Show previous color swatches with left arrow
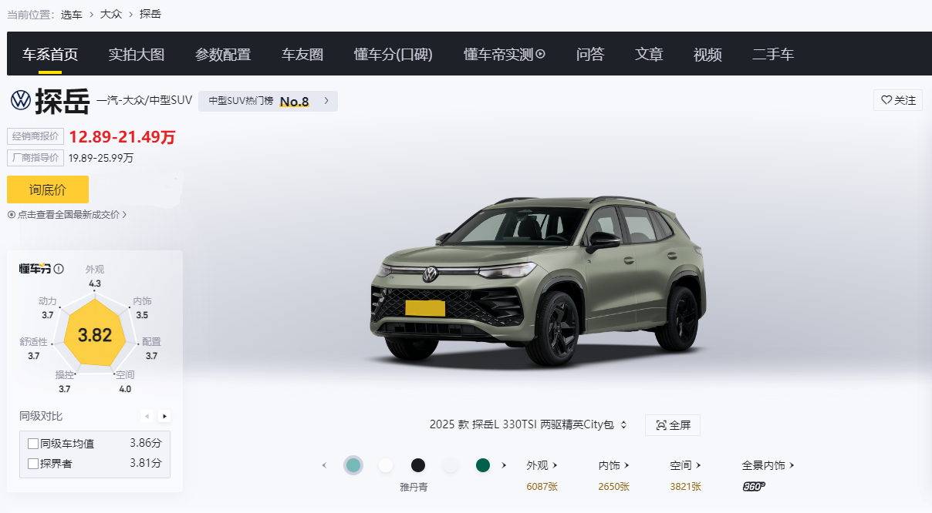Viewport: 932px width, 513px height. click(325, 465)
